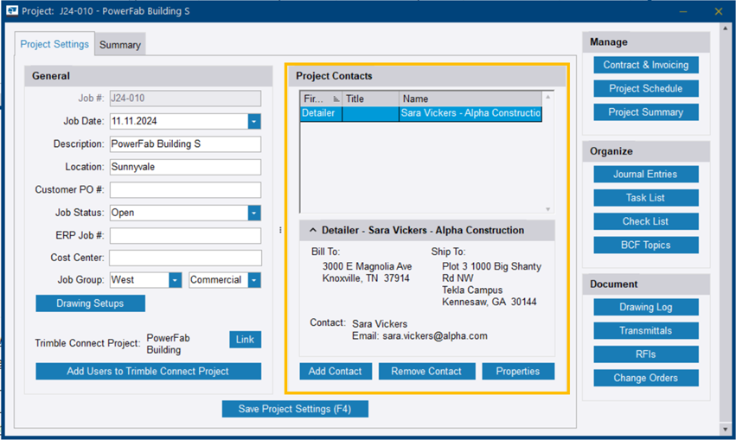Click the Customer PO # input field
This screenshot has width=736, height=440.
[x=184, y=190]
